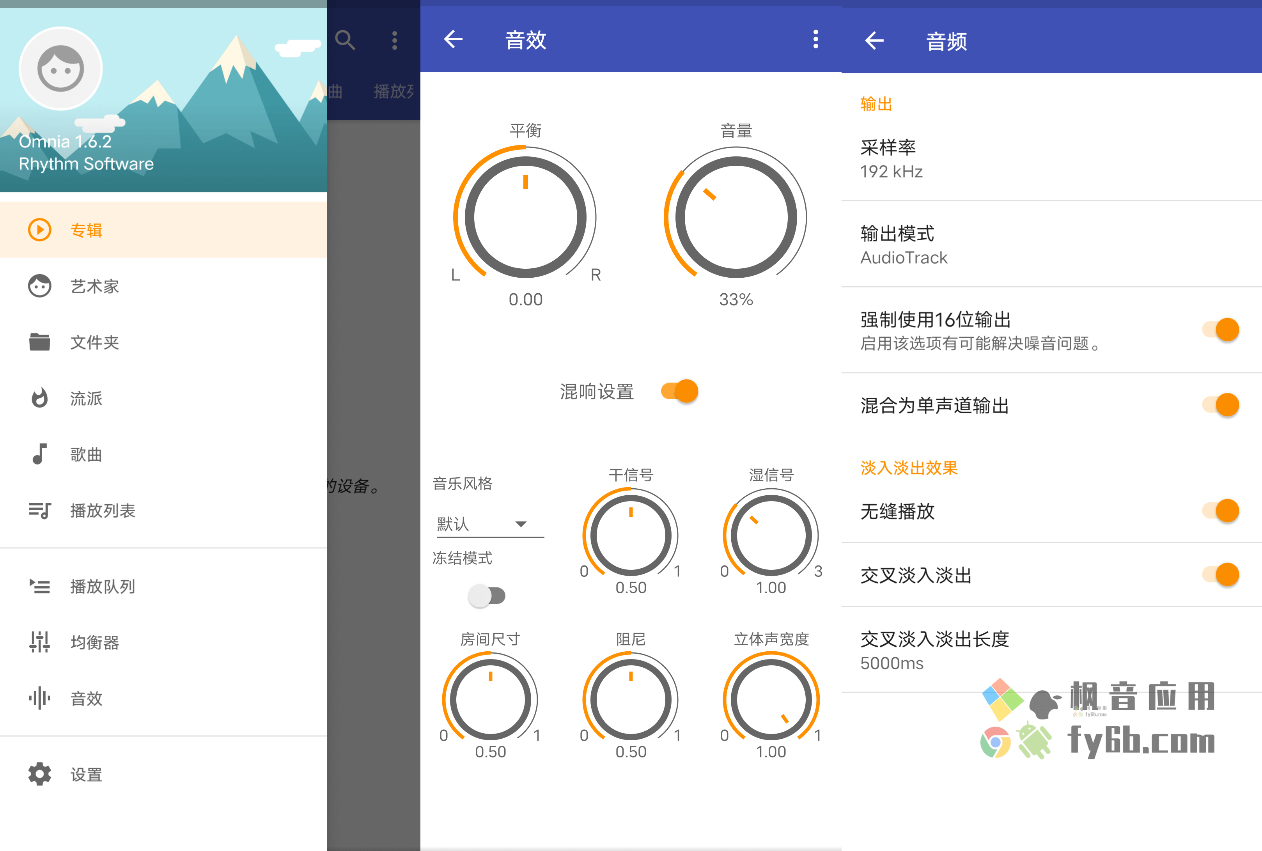Click the Playlists icon in the drawer
The image size is (1262, 851).
40,510
